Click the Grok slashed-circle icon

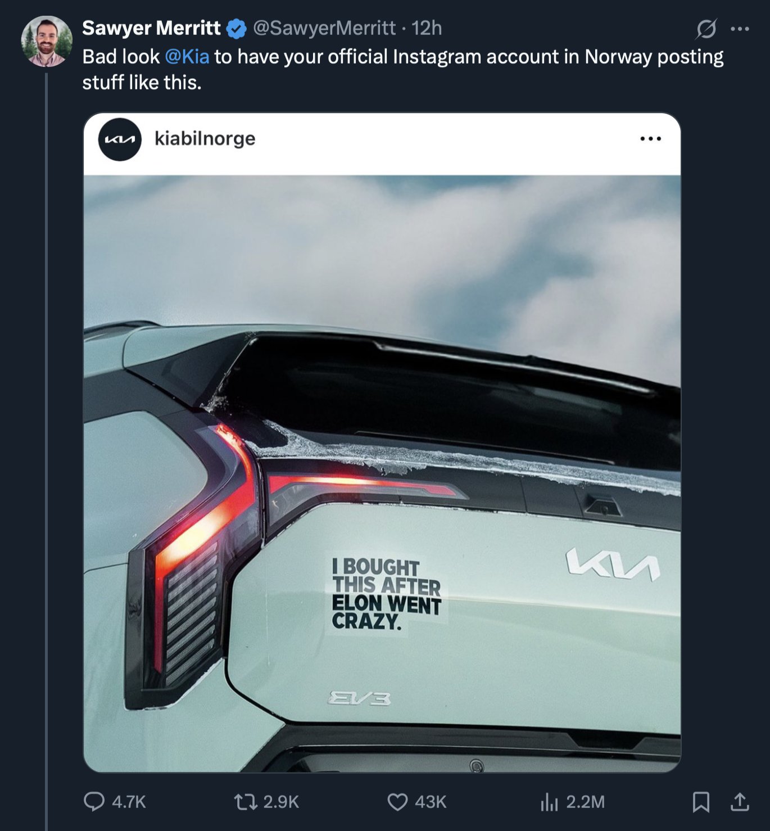pos(706,29)
